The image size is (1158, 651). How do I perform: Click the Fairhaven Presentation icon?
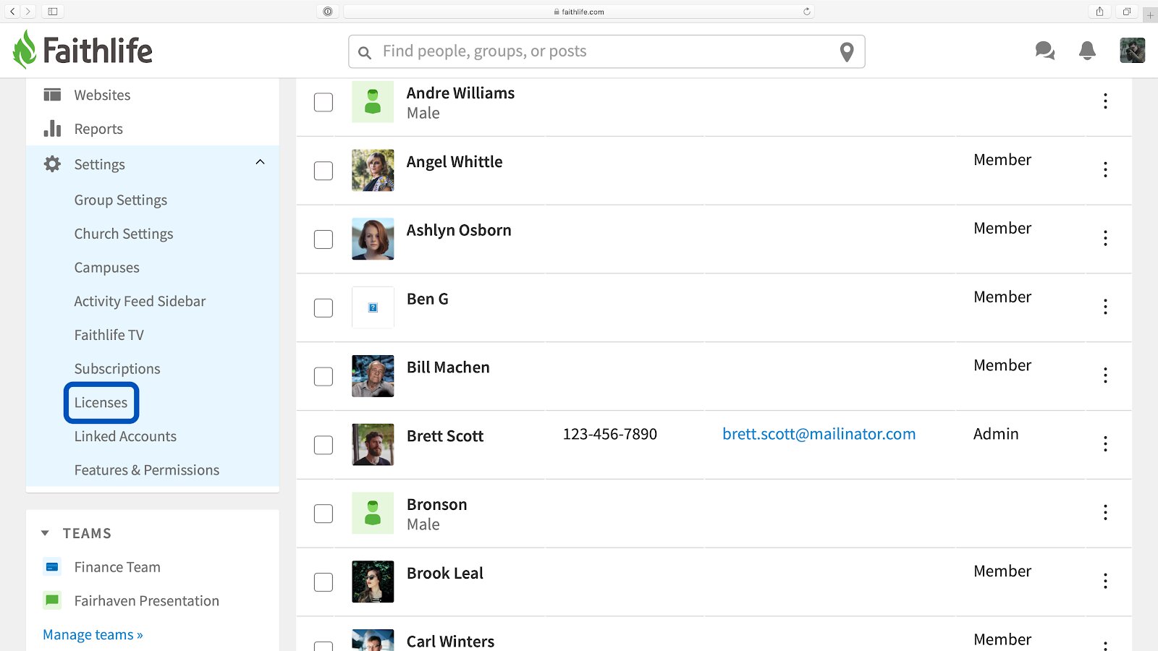[52, 600]
